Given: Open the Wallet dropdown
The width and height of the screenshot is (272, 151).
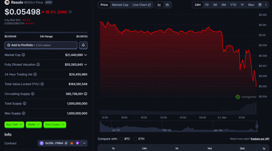Looking at the screenshot, I should tap(34, 125).
